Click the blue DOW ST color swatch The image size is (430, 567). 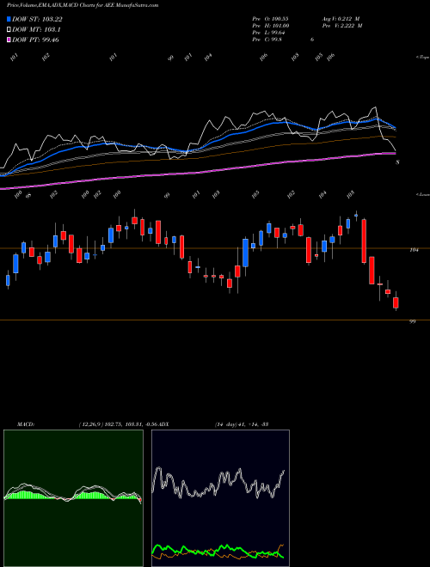pos(9,19)
